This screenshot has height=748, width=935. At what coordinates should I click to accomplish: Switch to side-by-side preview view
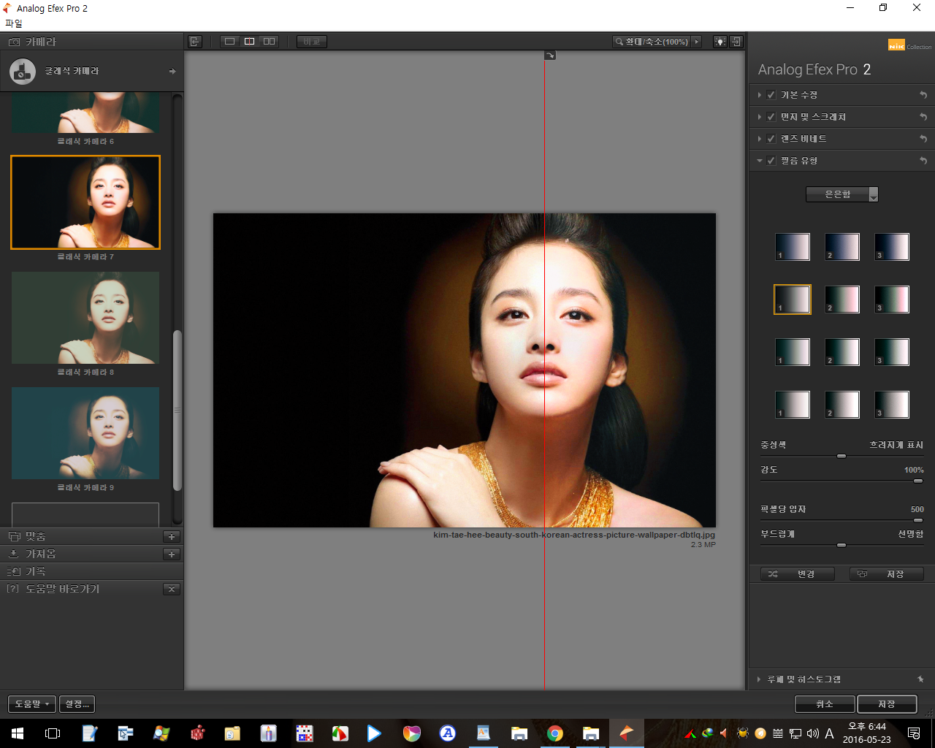click(270, 42)
